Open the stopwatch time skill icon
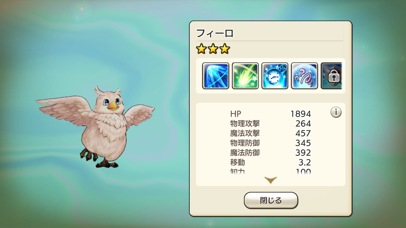Image resolution: width=406 pixels, height=228 pixels. [275, 76]
